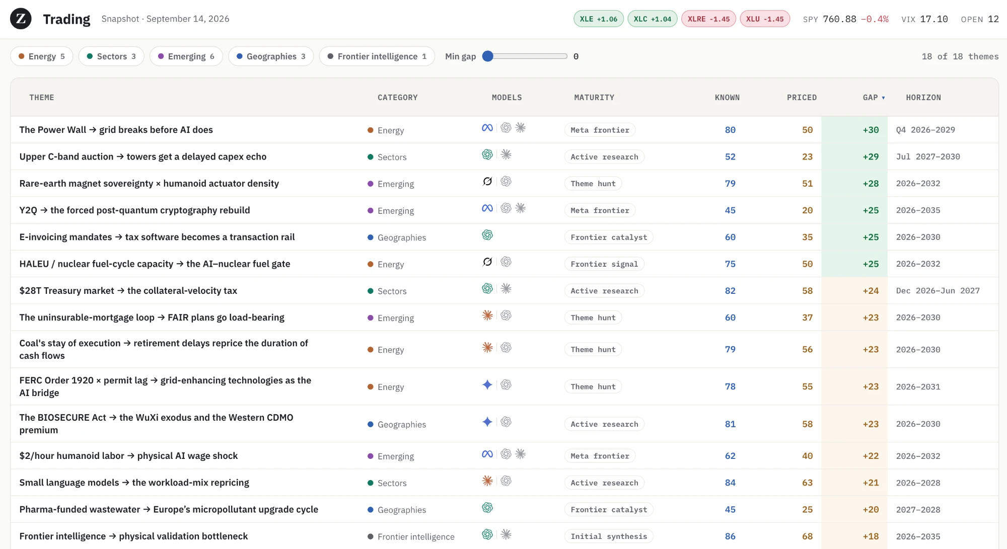The width and height of the screenshot is (1007, 549).
Task: Toggle the Energy category filter
Action: coord(42,56)
